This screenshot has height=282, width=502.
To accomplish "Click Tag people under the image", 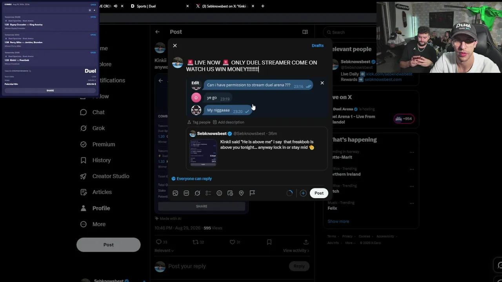I will 199,122.
